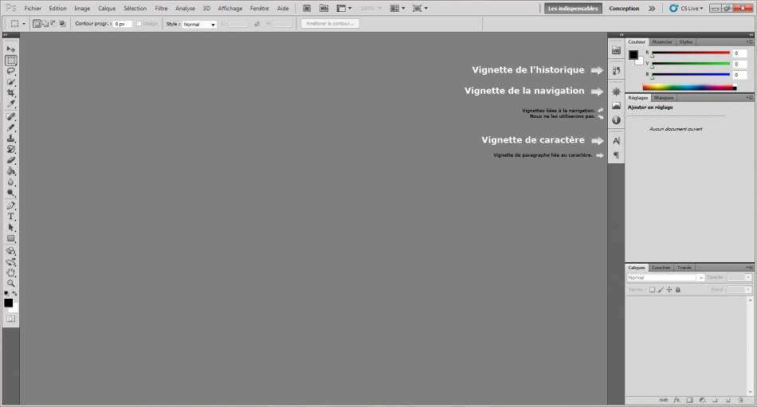The image size is (757, 407).
Task: Switch to the Tracés tab
Action: click(684, 268)
